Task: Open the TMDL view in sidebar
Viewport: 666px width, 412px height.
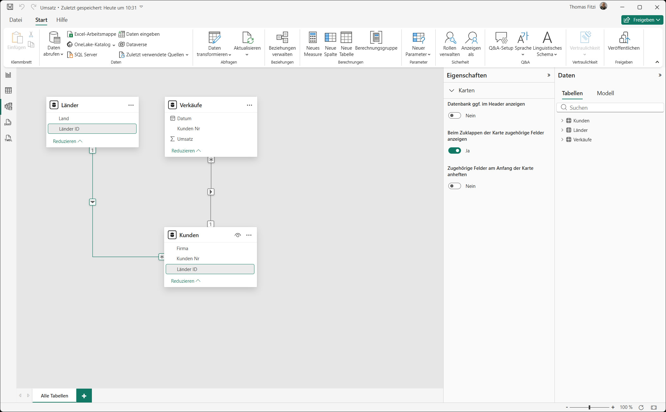Action: coord(8,138)
